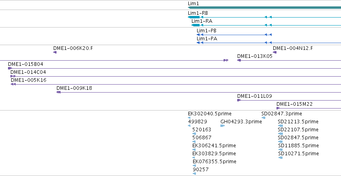Click the DME1-005K16 double arrow
This screenshot has height=176, width=341.
[x=13, y=84]
